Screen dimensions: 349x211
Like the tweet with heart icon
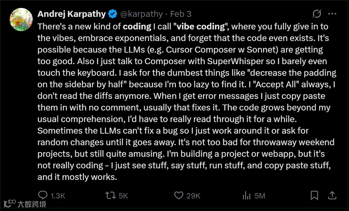coord(179,196)
